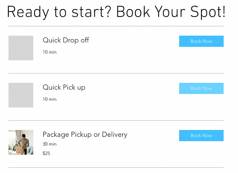Click the 10 min duration under Quick Pick up
Screen dimensions: 238x173
point(49,99)
